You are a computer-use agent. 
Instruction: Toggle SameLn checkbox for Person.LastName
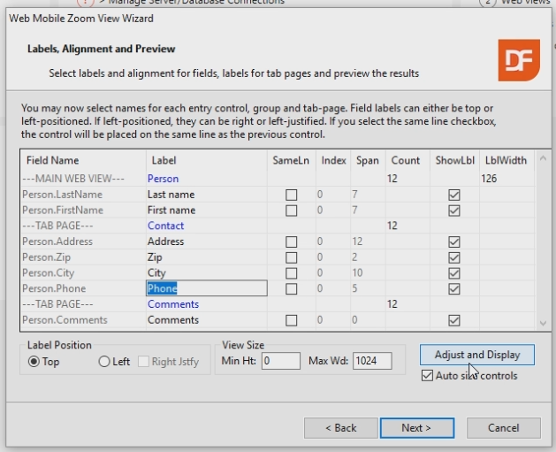pyautogui.click(x=291, y=195)
